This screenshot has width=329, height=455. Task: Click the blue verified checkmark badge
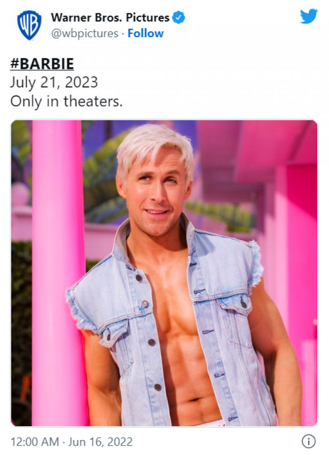coord(179,17)
